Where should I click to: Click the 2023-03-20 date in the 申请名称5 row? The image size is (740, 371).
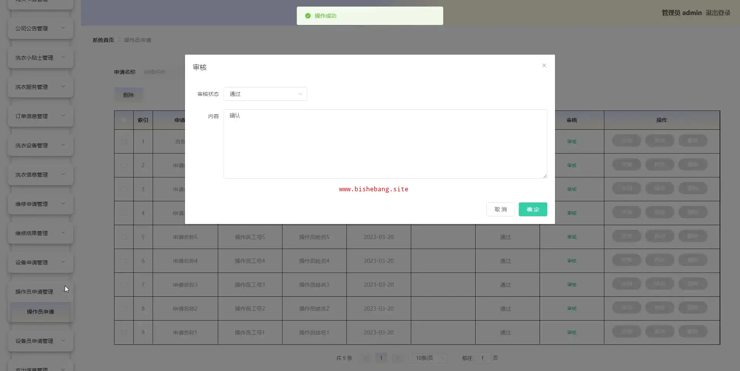point(378,237)
